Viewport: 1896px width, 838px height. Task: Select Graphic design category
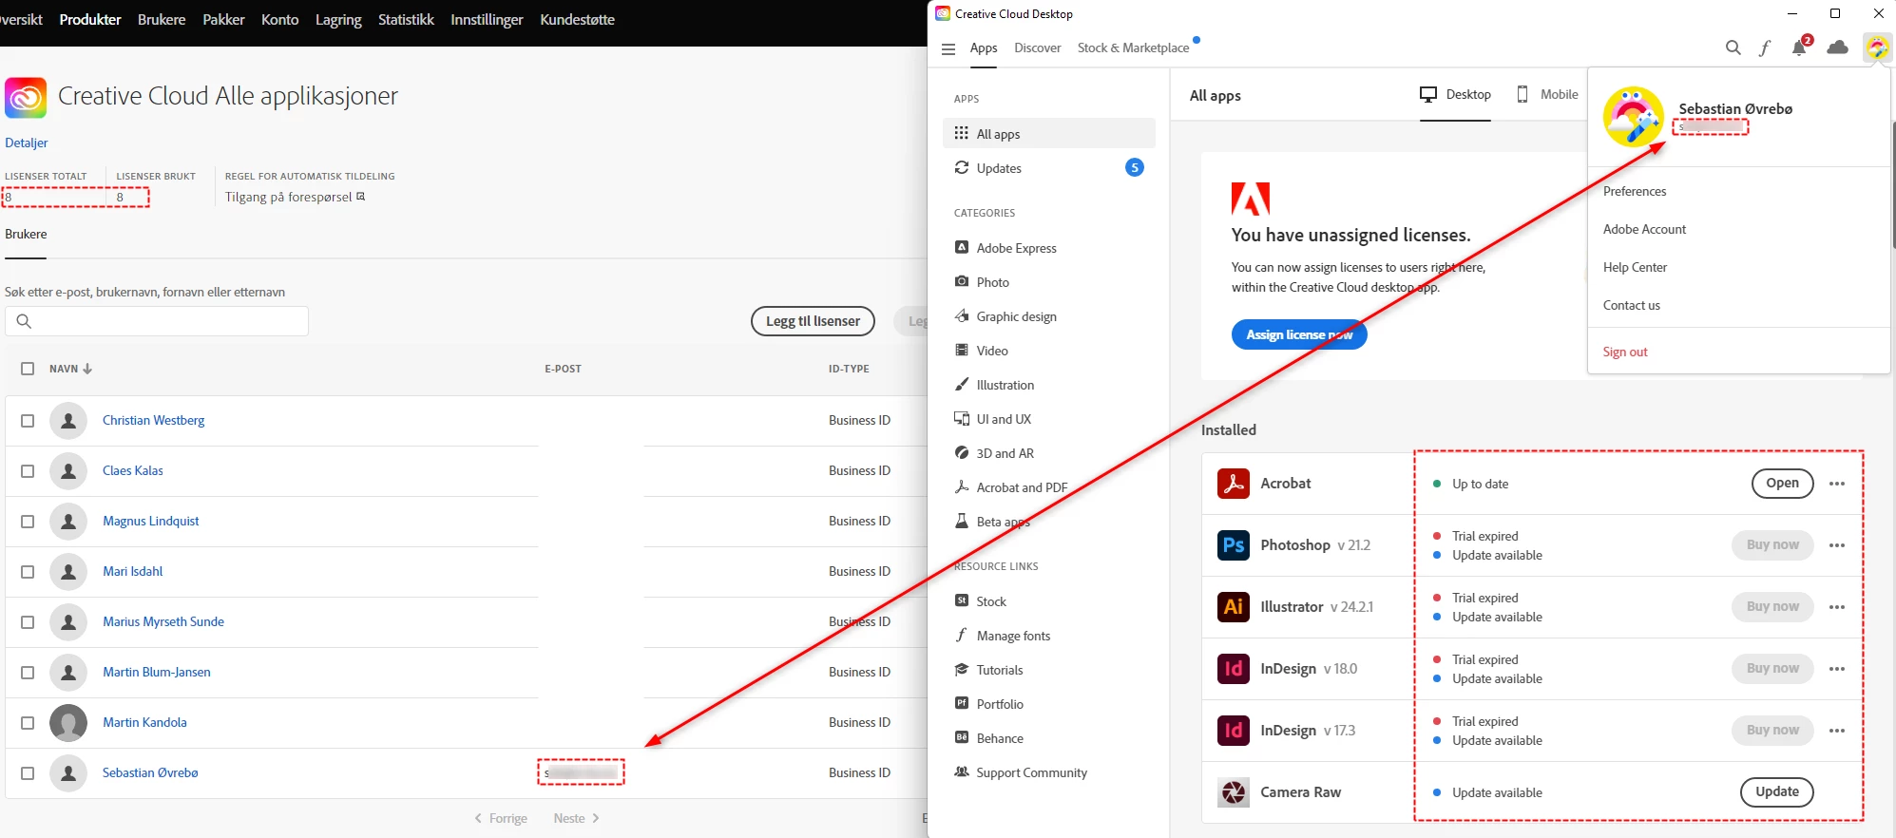pyautogui.click(x=1016, y=316)
